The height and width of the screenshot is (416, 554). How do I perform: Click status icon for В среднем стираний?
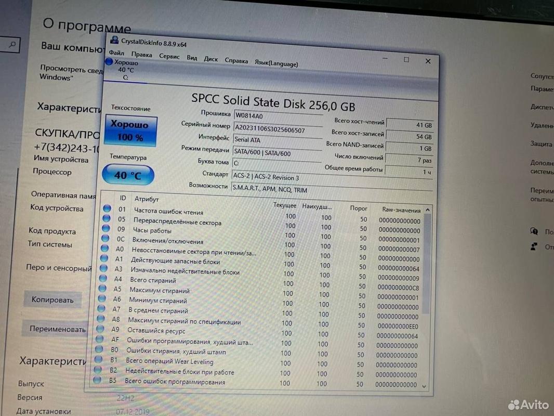pyautogui.click(x=101, y=308)
